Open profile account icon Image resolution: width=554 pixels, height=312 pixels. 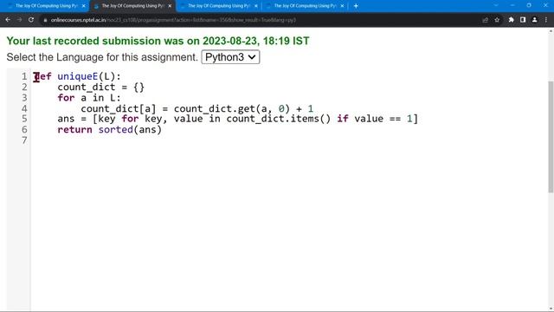535,20
